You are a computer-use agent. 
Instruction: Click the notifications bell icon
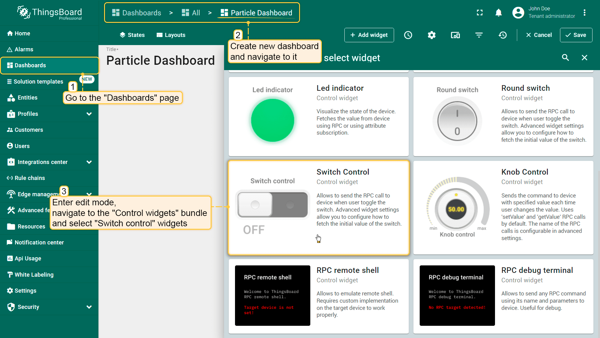pos(498,13)
